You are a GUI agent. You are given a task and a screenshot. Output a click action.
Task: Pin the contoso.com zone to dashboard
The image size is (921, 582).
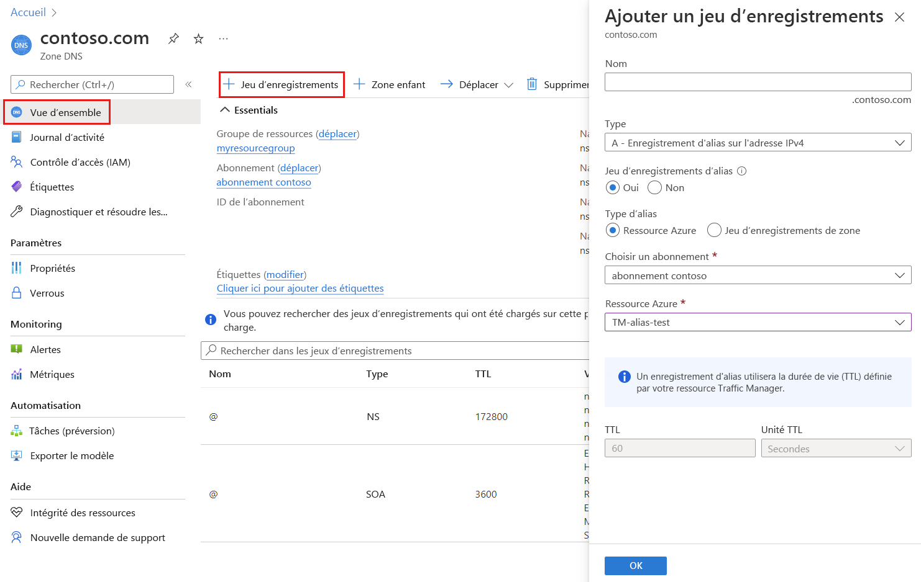[x=173, y=38]
